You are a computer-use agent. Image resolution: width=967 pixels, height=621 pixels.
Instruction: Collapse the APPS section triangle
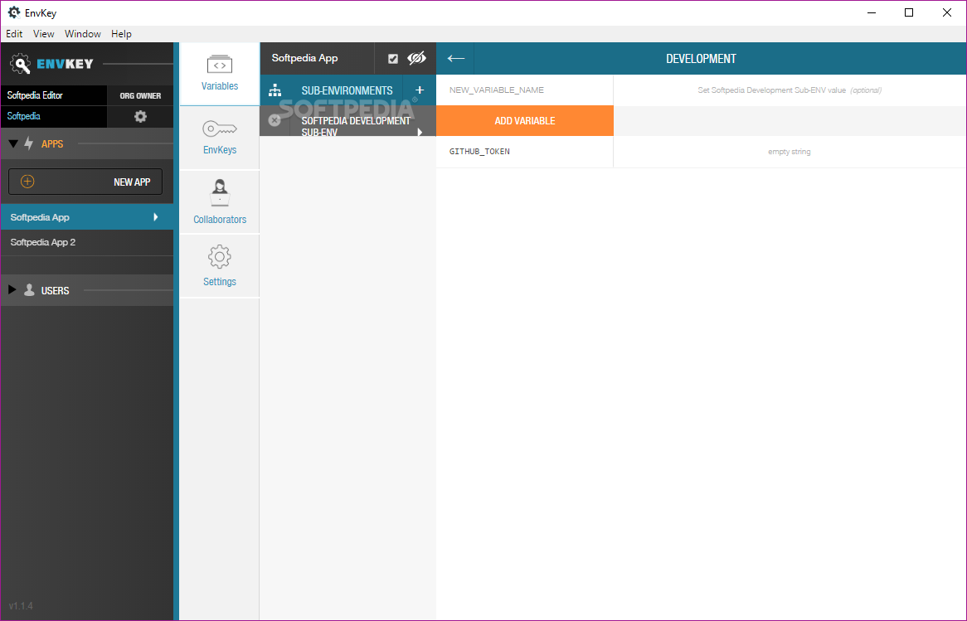pos(13,143)
